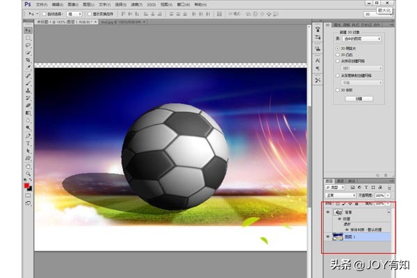417x278 pixels.
Task: Enable the 自动选择 checkbox
Action: tap(44, 14)
